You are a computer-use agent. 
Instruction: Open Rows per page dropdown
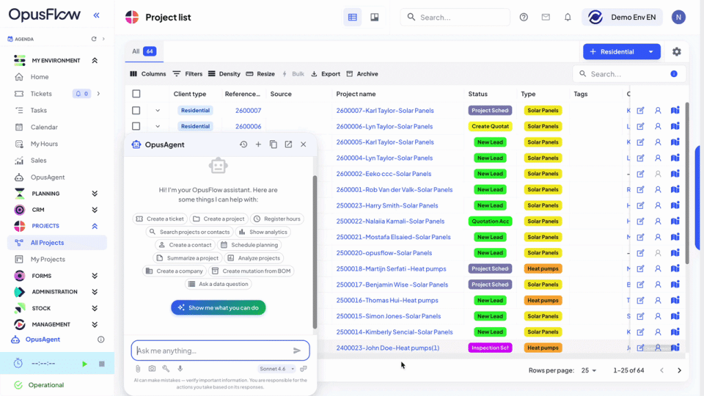(x=588, y=371)
